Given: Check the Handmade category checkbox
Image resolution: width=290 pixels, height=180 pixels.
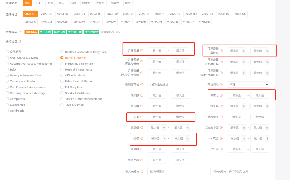Looking at the screenshot, I should 7,111.
